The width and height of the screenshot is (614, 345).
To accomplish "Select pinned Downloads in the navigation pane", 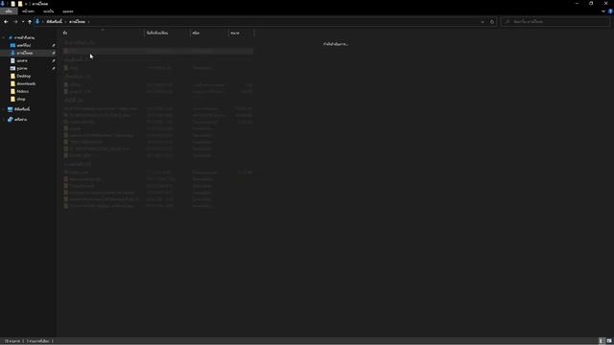I will pos(25,53).
